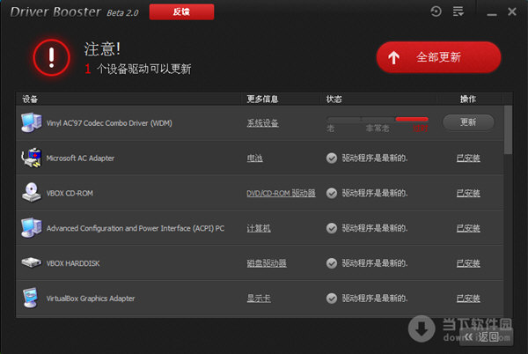Open the 电池 link for Microsoft AC Adapter
This screenshot has height=354, width=528.
click(254, 158)
